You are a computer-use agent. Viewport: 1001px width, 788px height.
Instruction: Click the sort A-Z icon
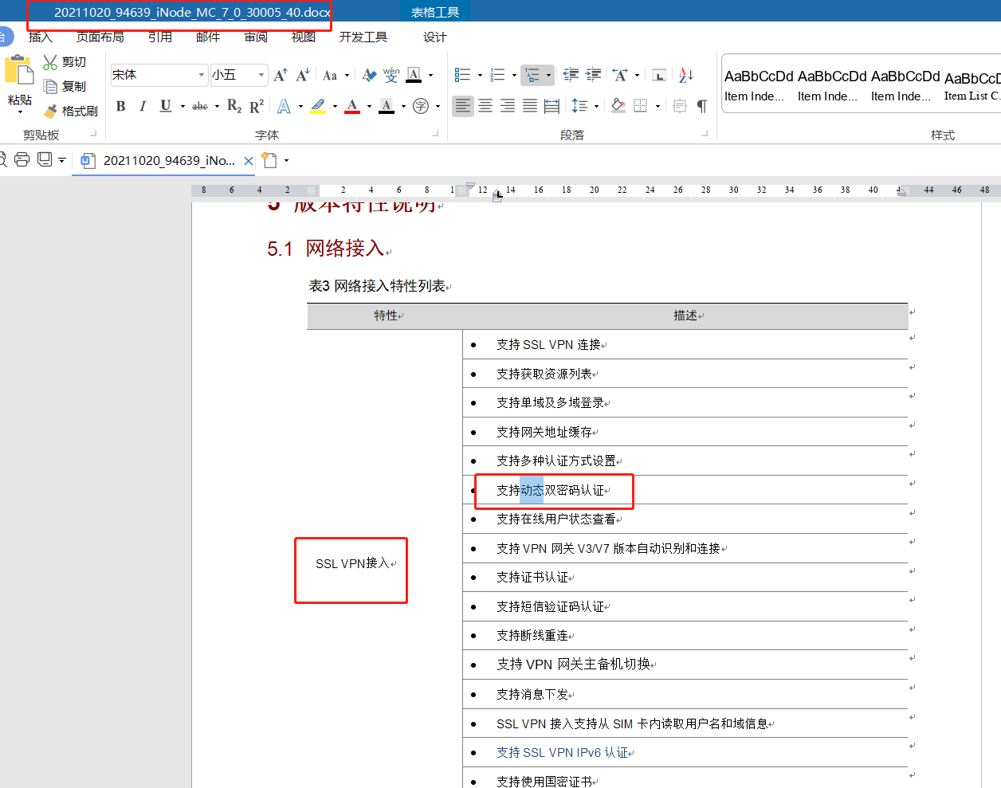point(686,75)
